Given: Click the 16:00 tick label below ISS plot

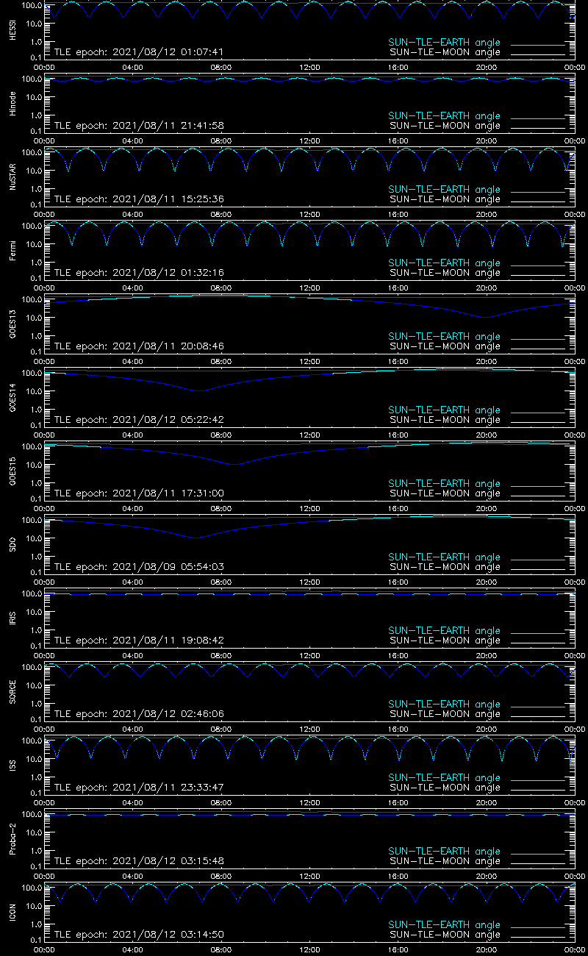Looking at the screenshot, I should click(x=398, y=802).
